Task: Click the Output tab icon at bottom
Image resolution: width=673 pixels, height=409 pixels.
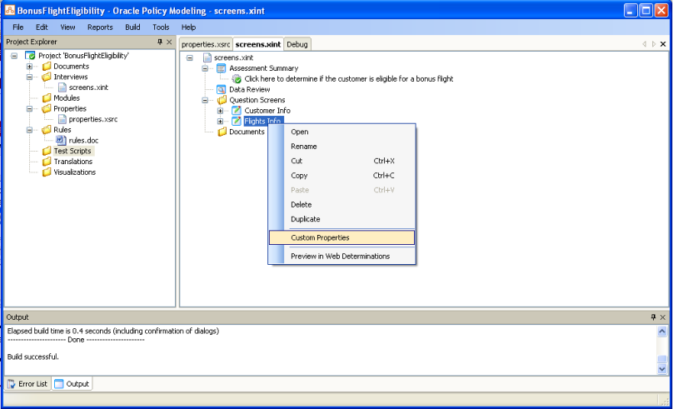Action: [x=59, y=384]
